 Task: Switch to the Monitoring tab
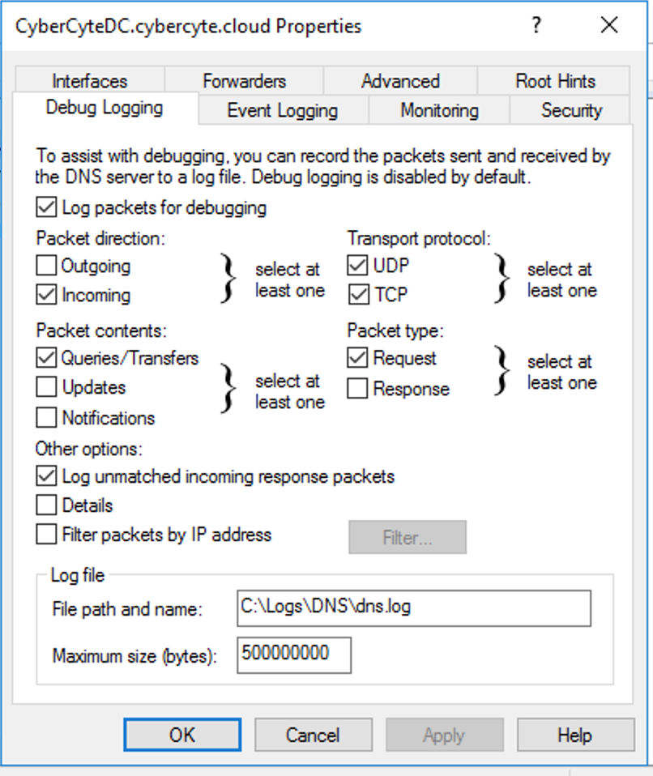(x=439, y=110)
